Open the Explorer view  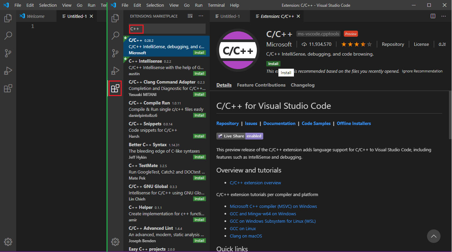point(115,18)
